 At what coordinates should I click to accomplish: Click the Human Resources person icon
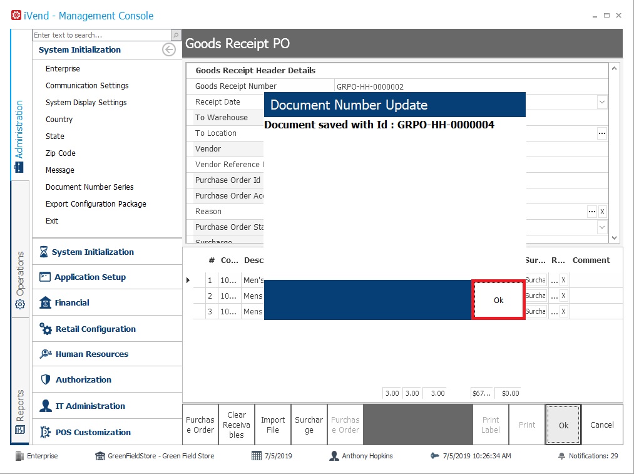pyautogui.click(x=46, y=354)
